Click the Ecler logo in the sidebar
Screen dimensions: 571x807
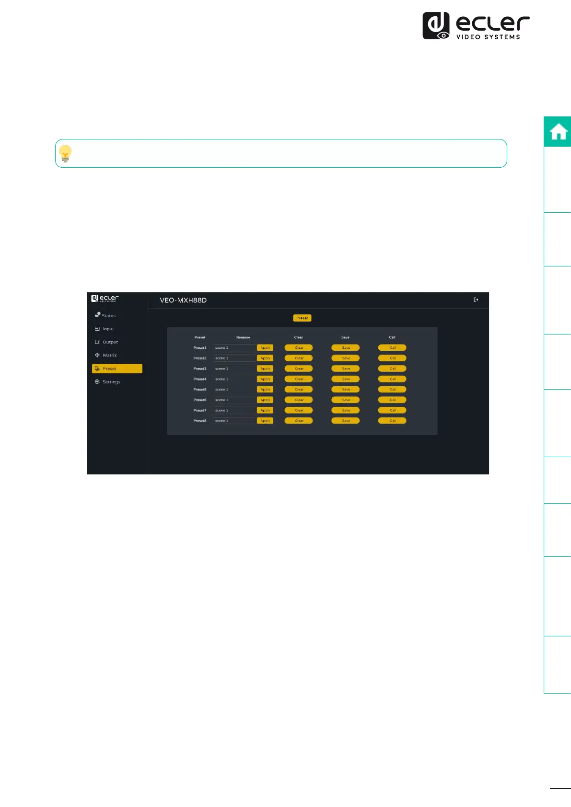(x=105, y=298)
